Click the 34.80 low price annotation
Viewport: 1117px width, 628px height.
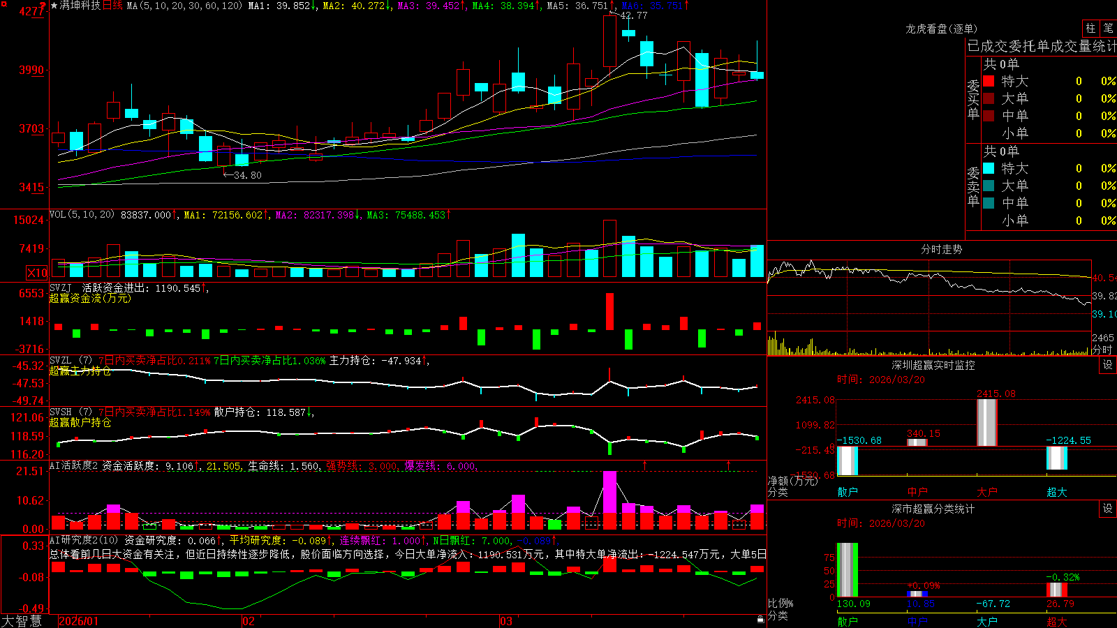click(x=248, y=175)
